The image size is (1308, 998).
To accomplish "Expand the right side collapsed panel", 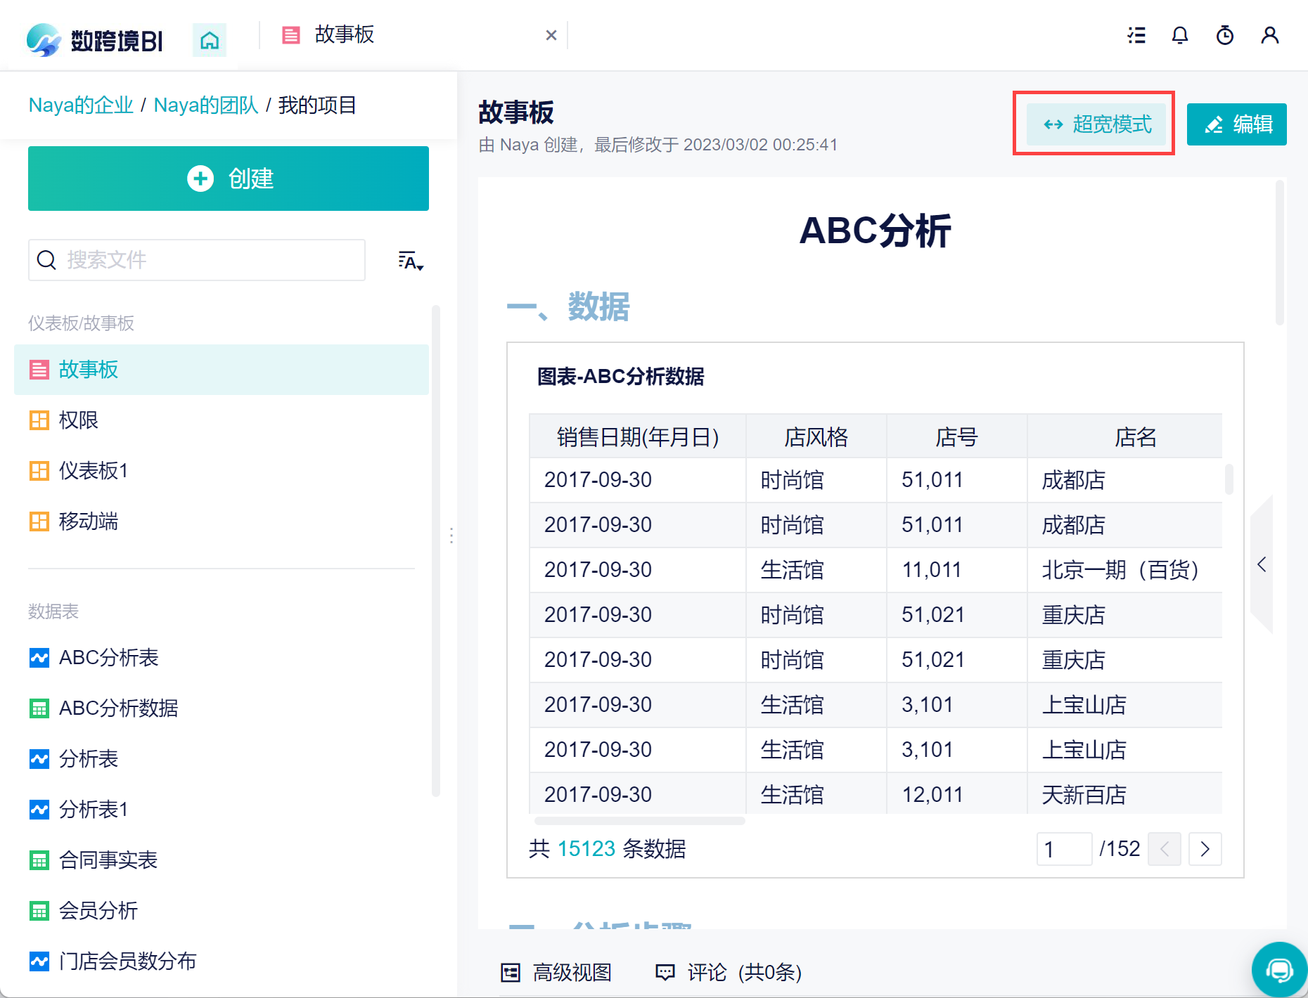I will [x=1262, y=564].
